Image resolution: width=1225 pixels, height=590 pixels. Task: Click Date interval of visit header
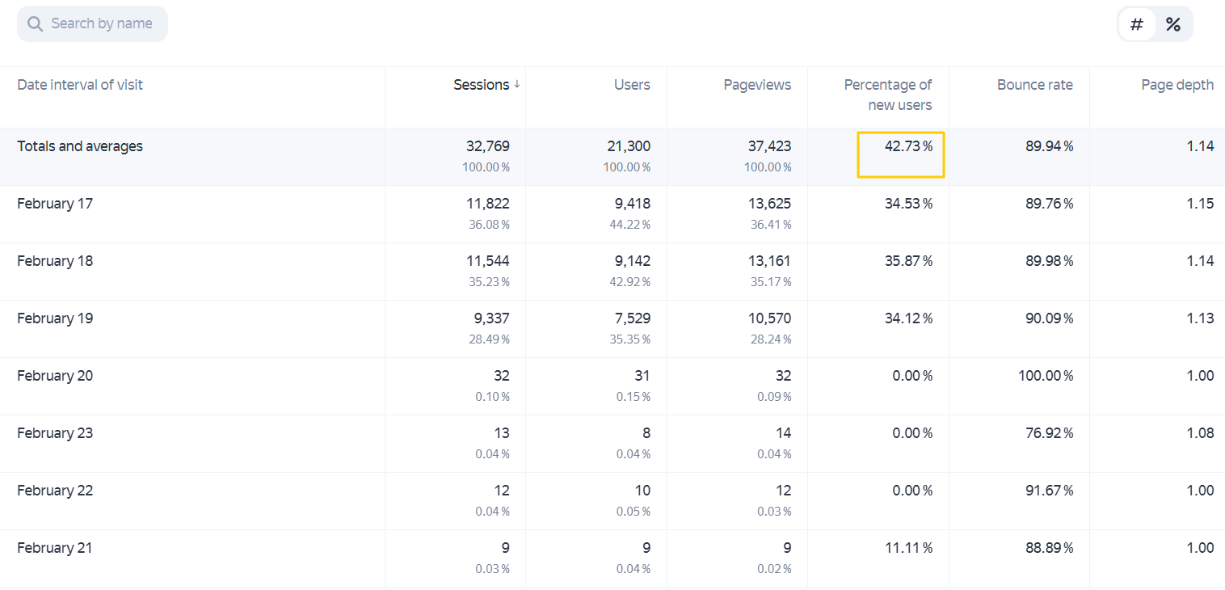[80, 85]
